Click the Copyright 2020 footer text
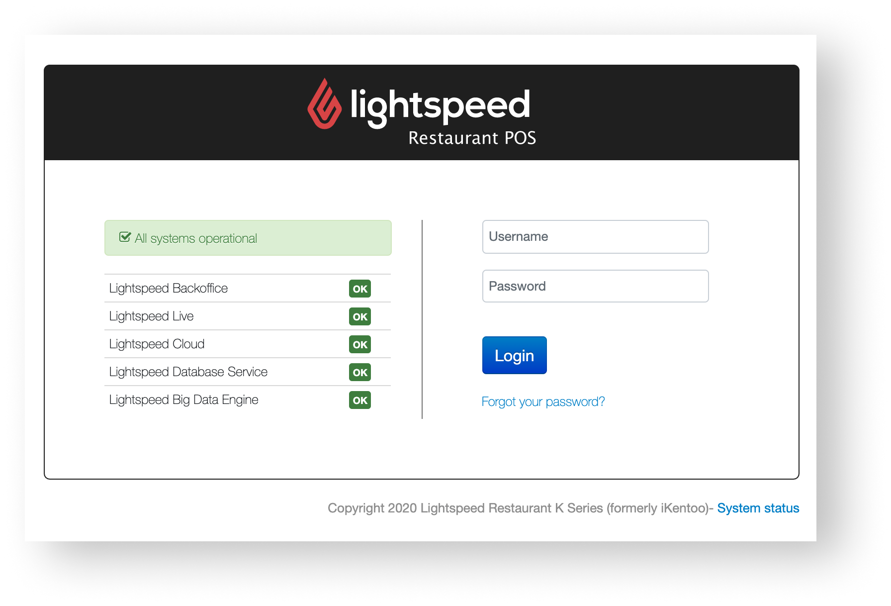This screenshot has height=606, width=891. [x=521, y=508]
